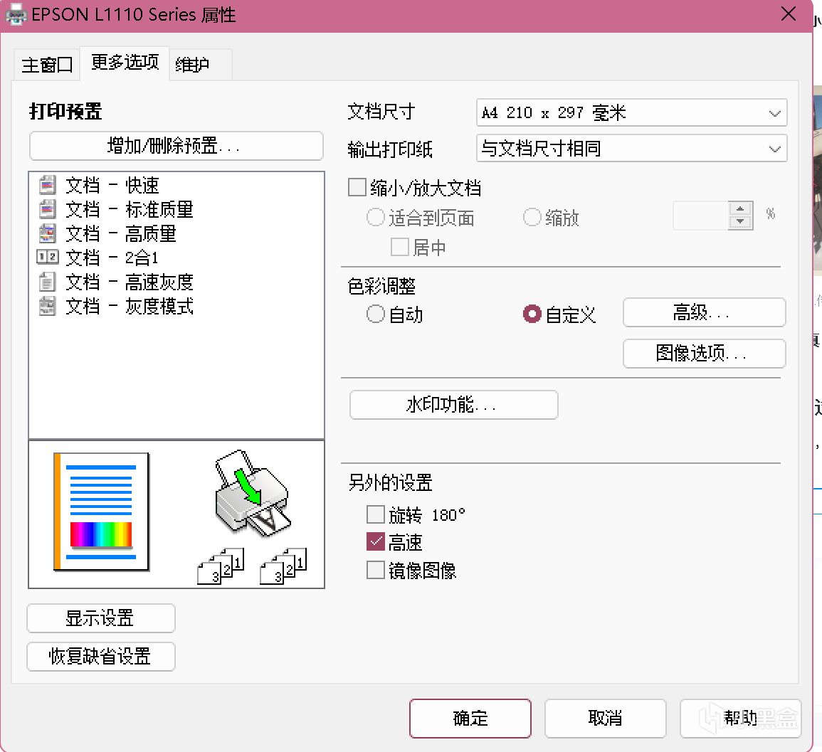Select the 缩放 radio button

[532, 217]
